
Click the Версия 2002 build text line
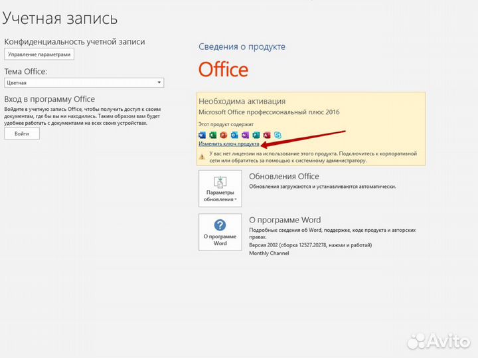tap(311, 245)
